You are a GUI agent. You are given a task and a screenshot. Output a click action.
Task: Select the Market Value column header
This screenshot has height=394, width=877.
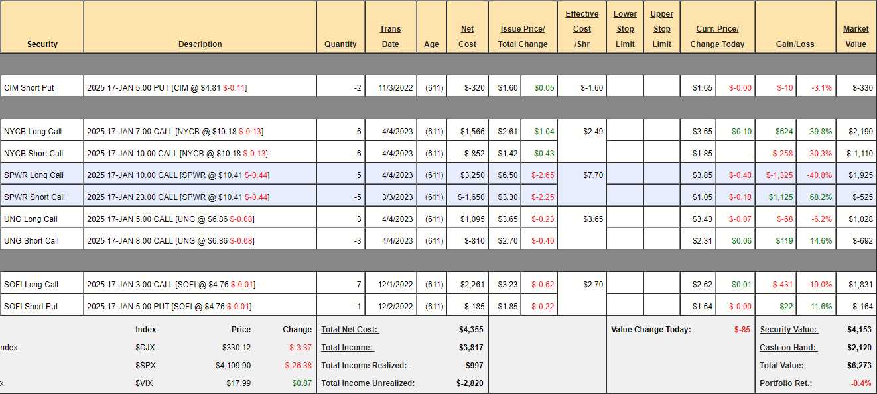pyautogui.click(x=856, y=36)
